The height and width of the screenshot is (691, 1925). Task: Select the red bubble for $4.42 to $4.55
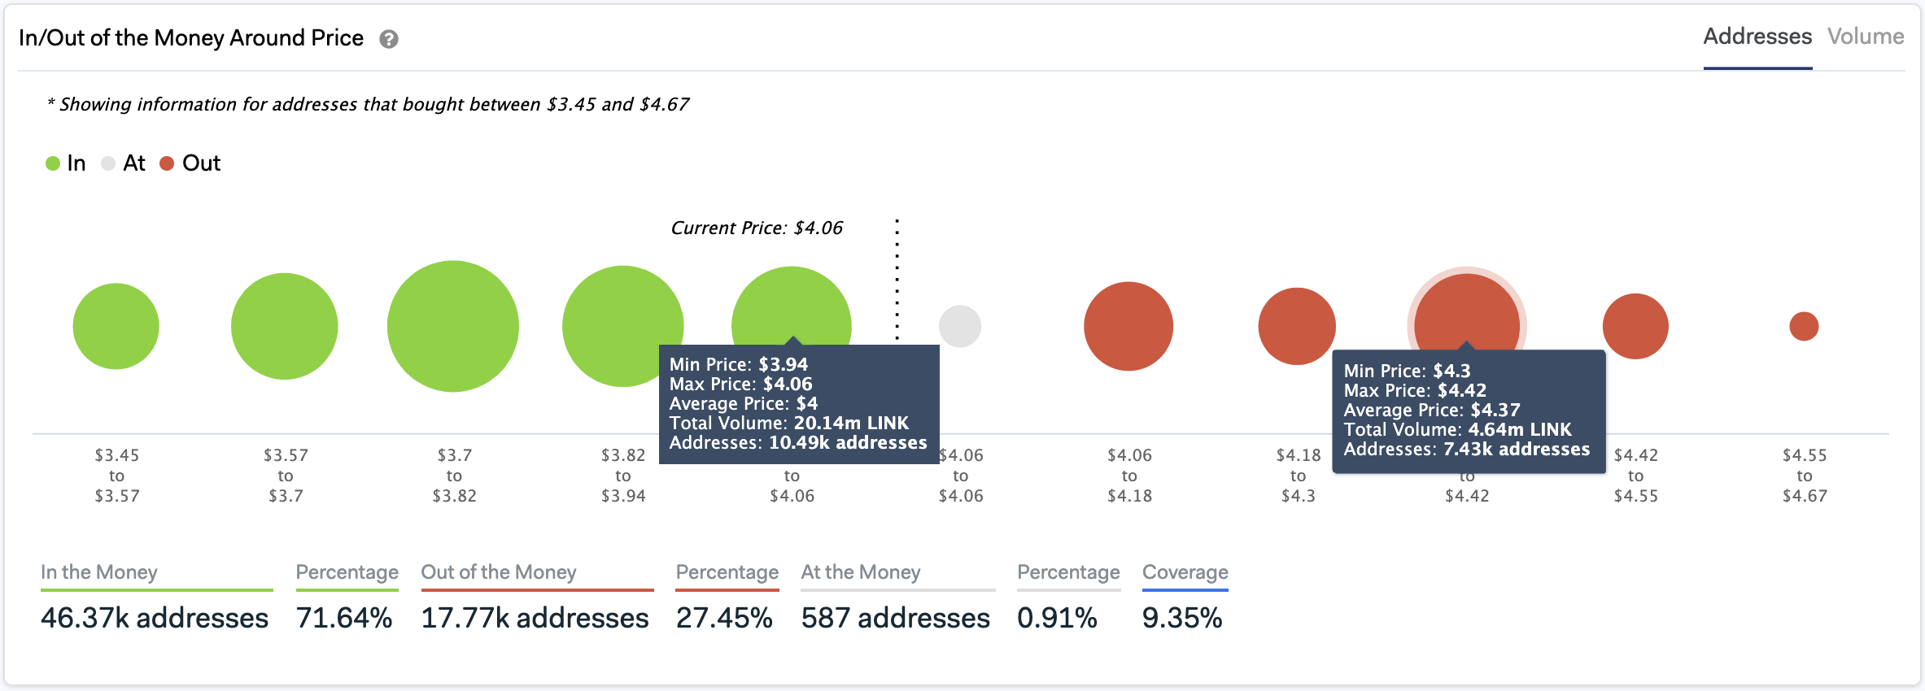pos(1635,326)
